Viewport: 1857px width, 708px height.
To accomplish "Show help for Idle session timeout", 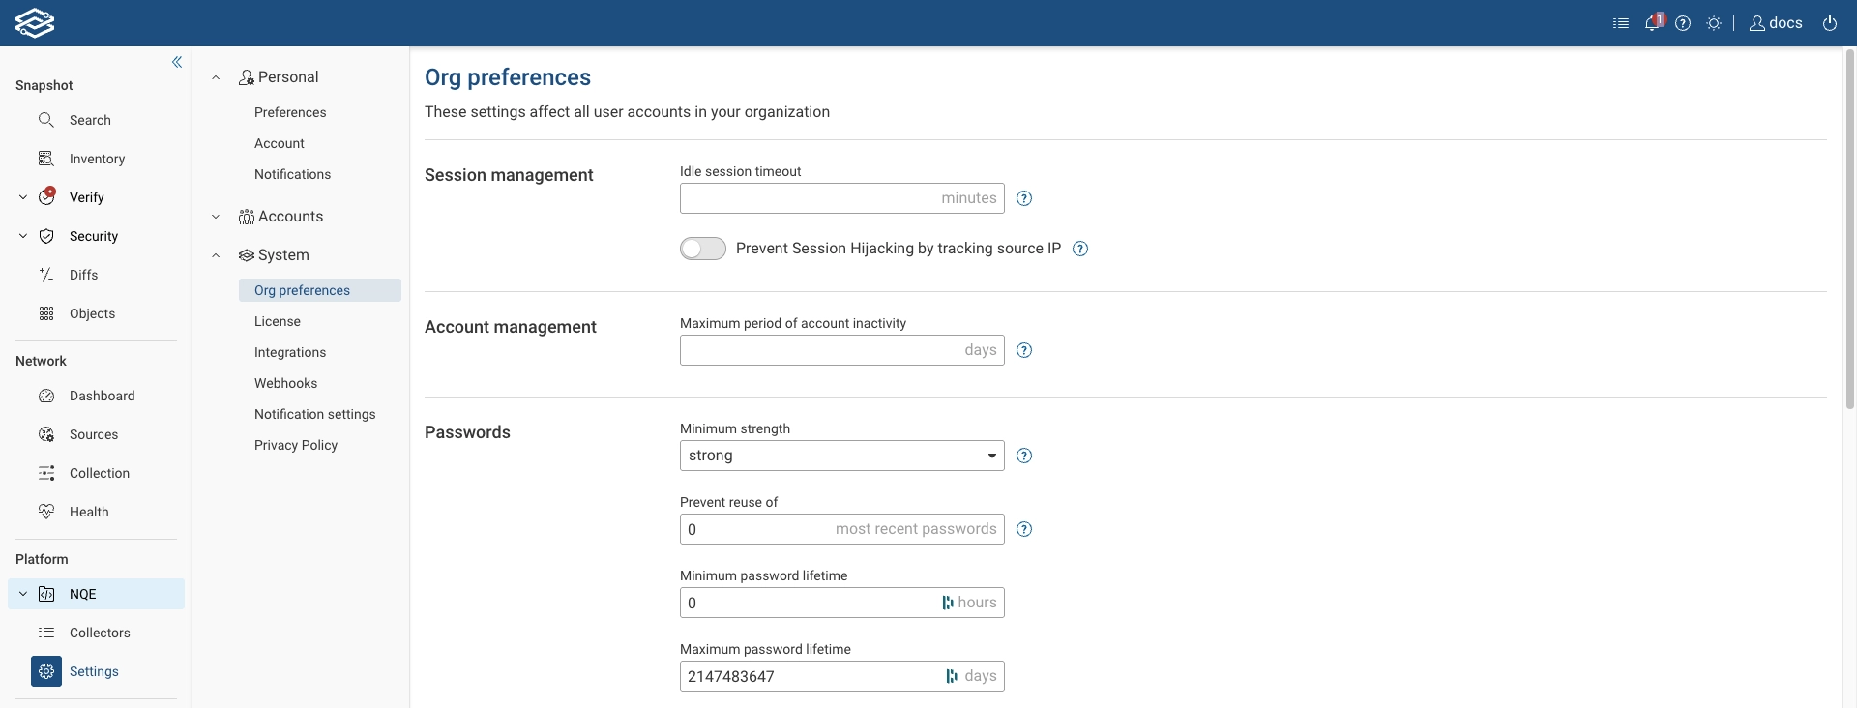I will [1024, 198].
